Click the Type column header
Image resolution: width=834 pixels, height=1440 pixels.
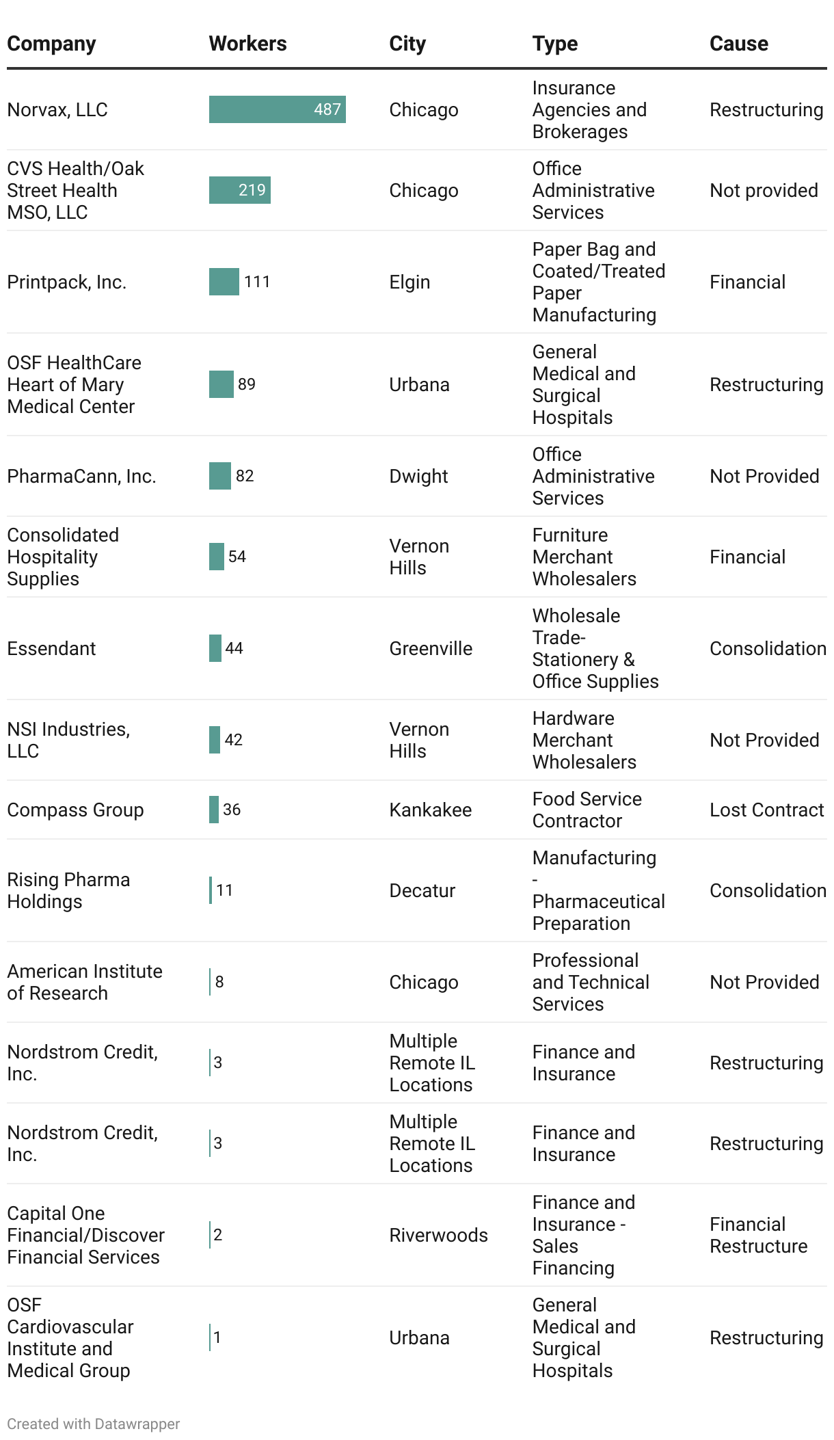(555, 44)
